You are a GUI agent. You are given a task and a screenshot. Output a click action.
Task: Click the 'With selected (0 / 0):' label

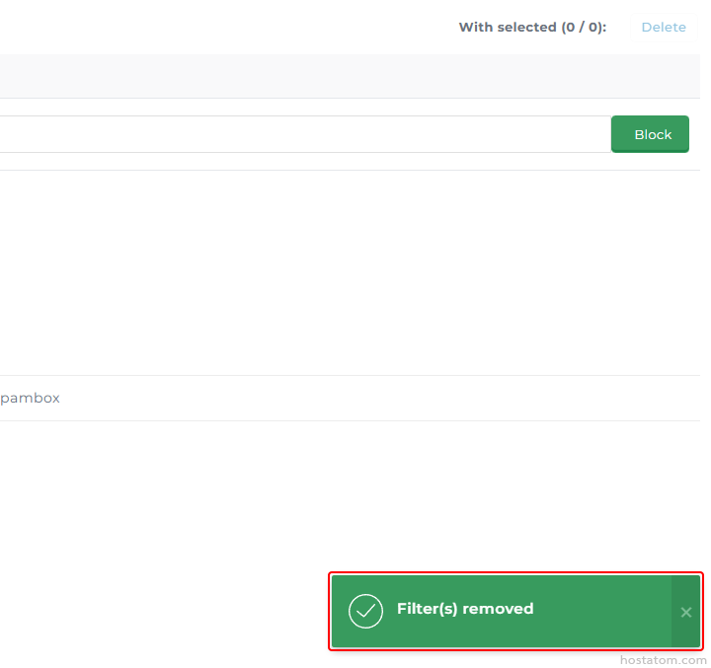pos(531,27)
